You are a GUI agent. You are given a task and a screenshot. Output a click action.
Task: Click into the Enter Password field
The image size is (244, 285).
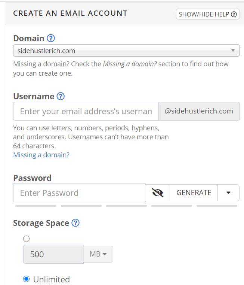point(79,193)
